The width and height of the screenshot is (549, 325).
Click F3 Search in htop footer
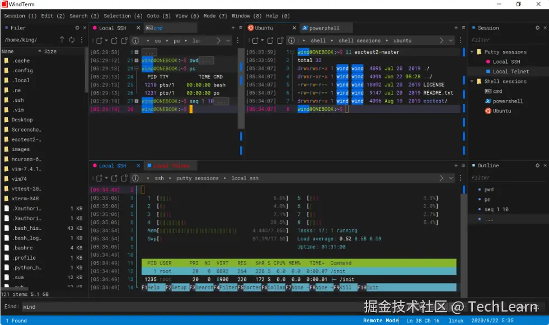click(201, 288)
